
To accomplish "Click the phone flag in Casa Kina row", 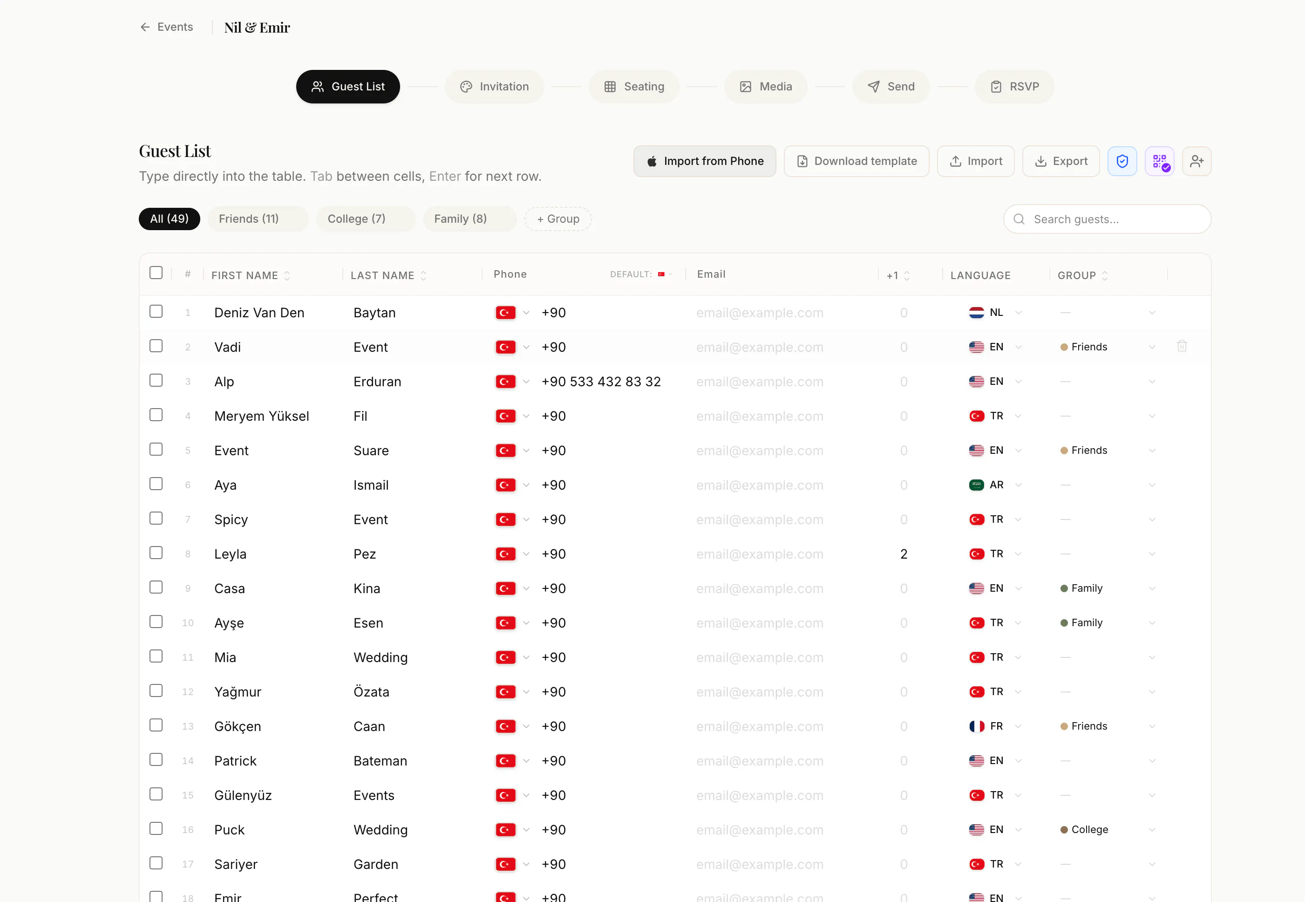I will (x=506, y=588).
